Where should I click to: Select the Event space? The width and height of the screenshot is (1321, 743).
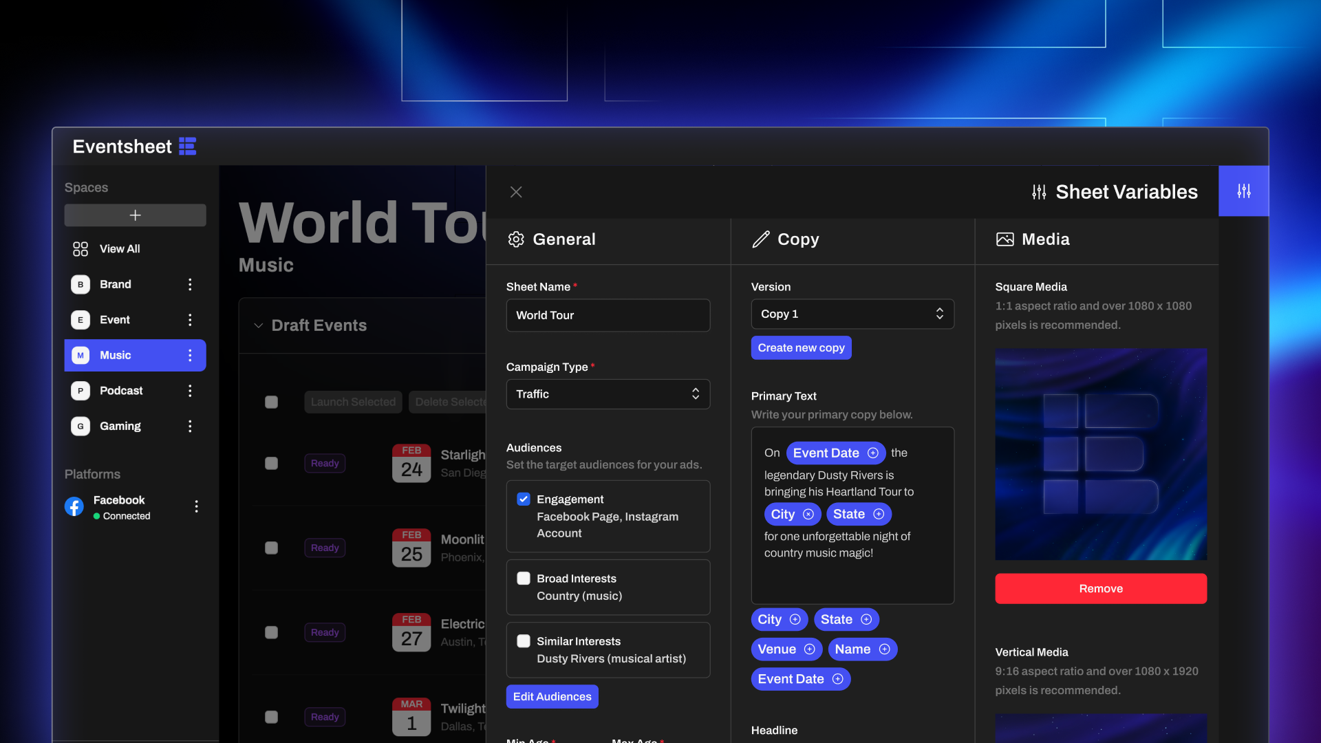(x=136, y=320)
